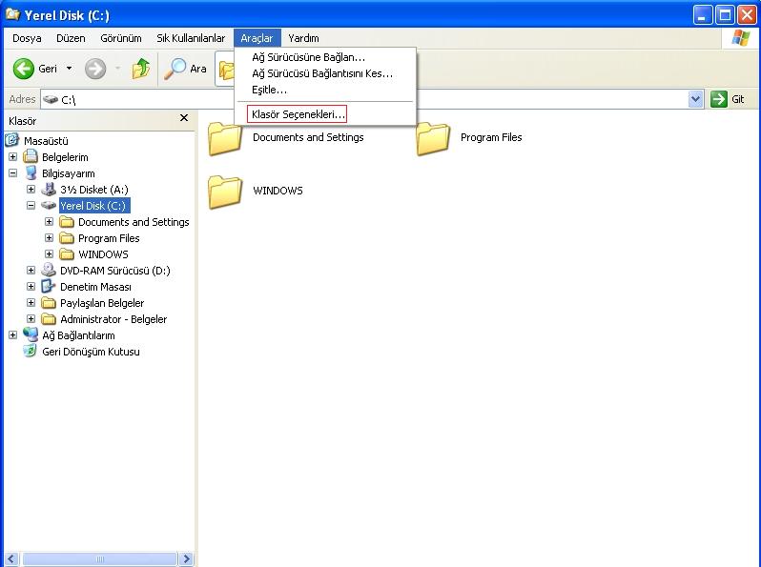Expand the Paylaşılan Belgeler node

[x=31, y=303]
